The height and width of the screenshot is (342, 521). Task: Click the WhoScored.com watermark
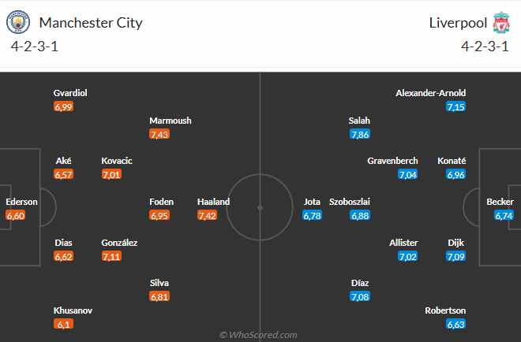(258, 335)
